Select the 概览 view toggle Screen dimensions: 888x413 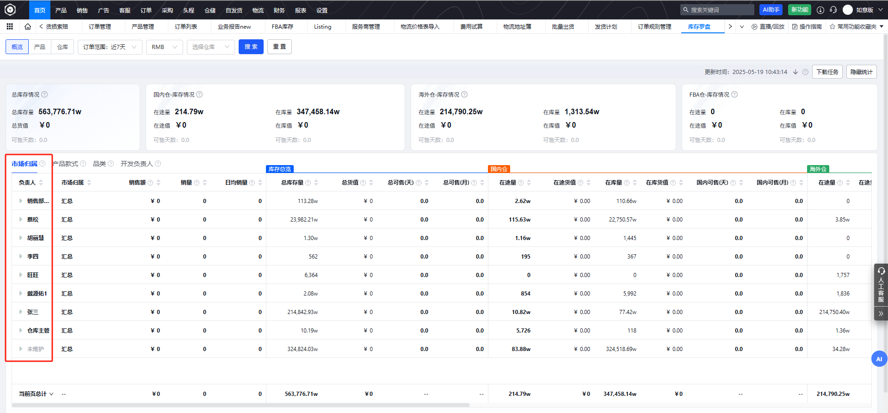[x=17, y=47]
